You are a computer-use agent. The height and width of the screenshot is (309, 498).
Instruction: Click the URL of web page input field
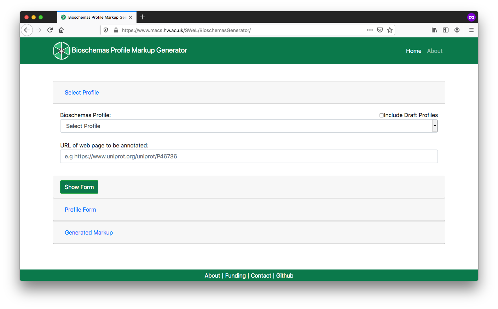[249, 156]
